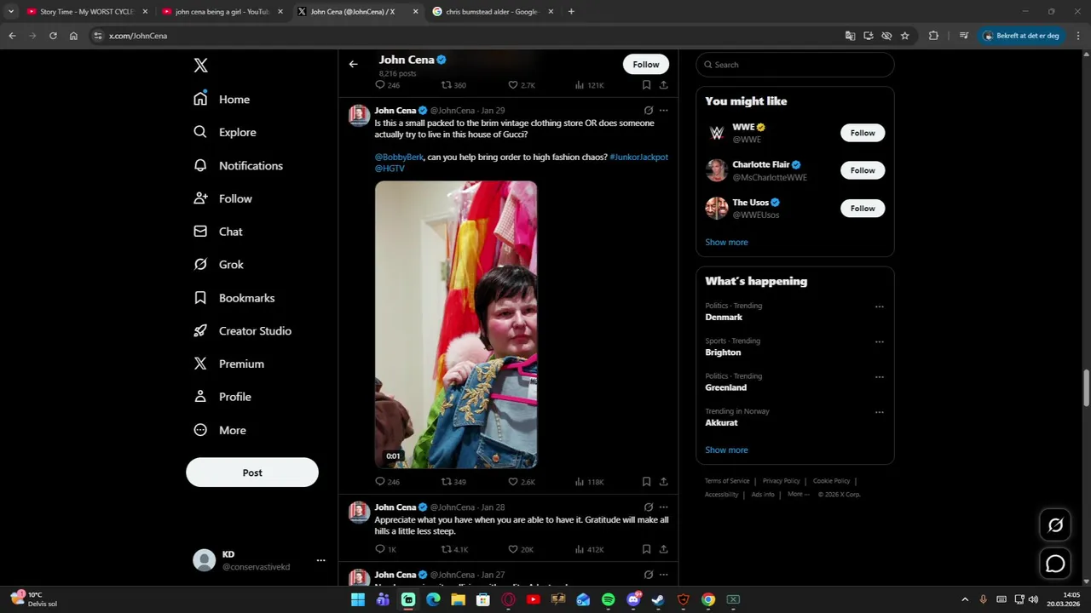Screen dimensions: 1091x613
Task: Open options for the Greenland trend
Action: (x=879, y=377)
